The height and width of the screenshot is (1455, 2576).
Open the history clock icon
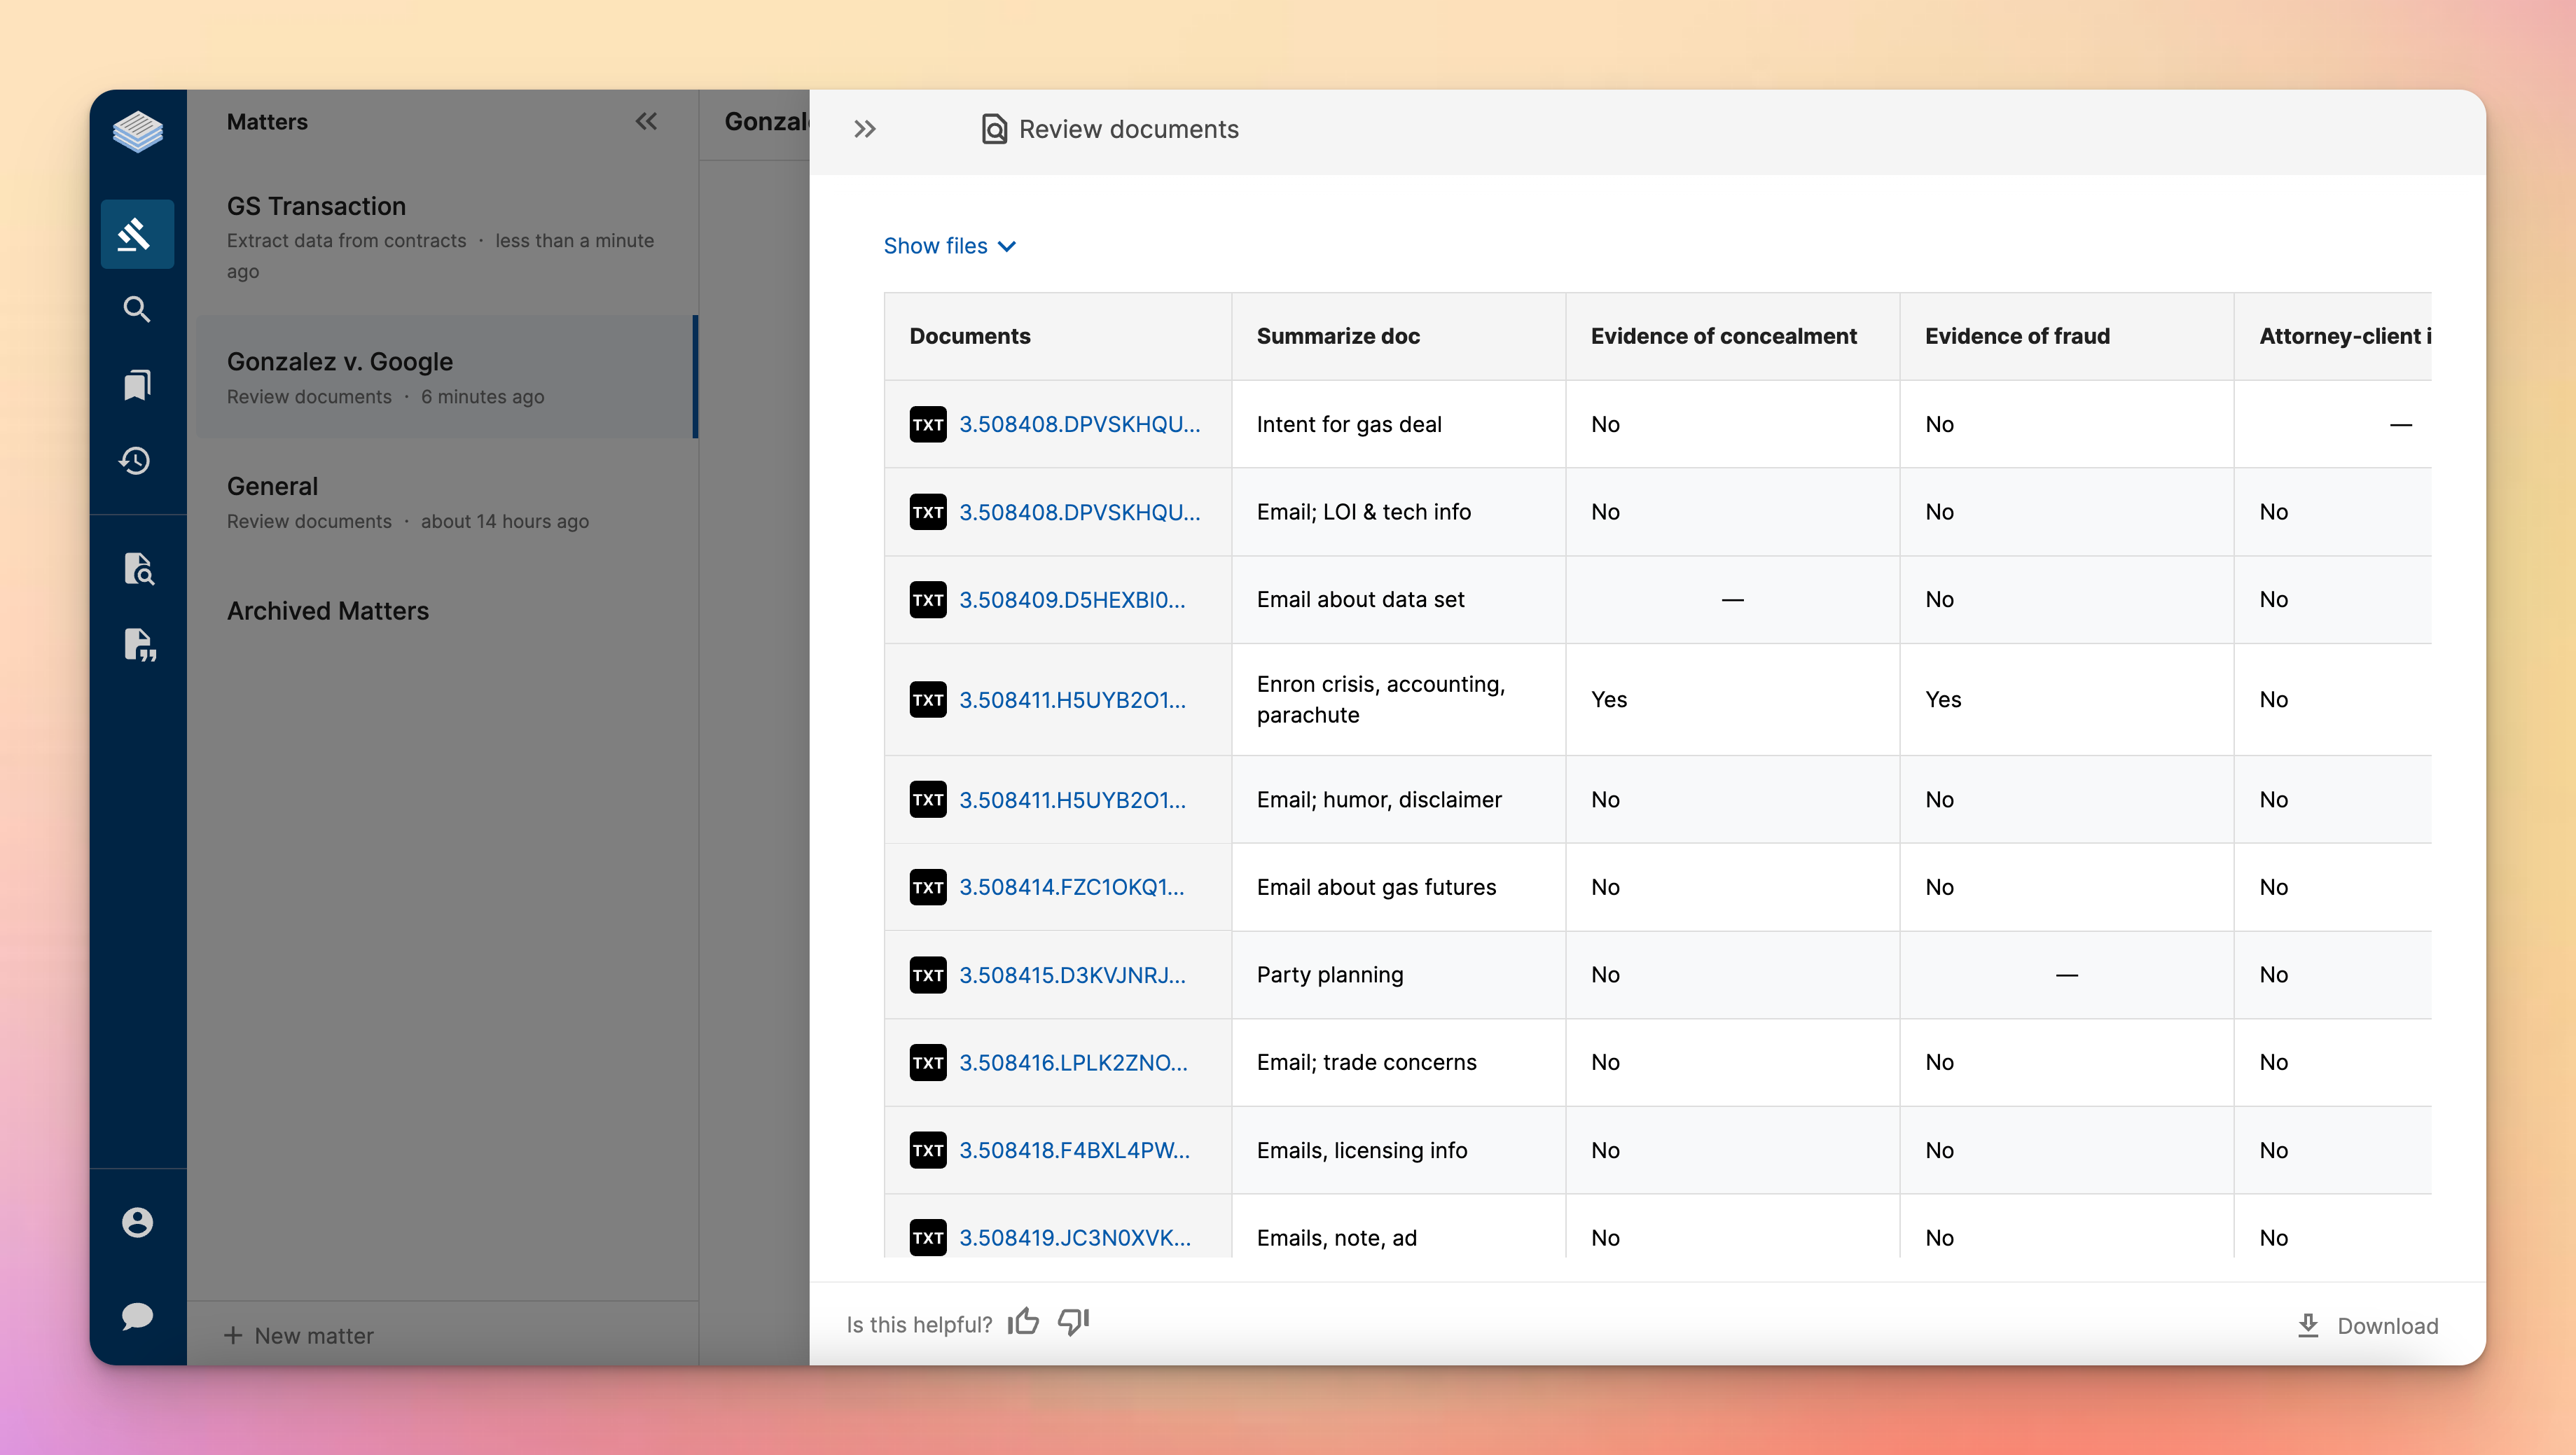pyautogui.click(x=137, y=461)
